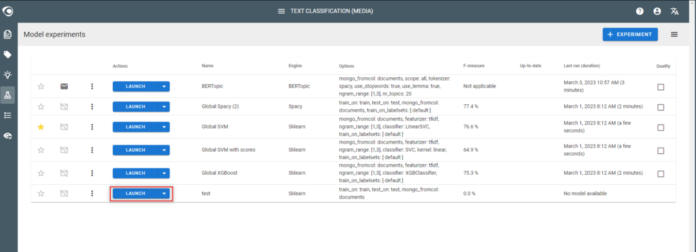Star the Global SVM with scores experiment

tap(41, 150)
